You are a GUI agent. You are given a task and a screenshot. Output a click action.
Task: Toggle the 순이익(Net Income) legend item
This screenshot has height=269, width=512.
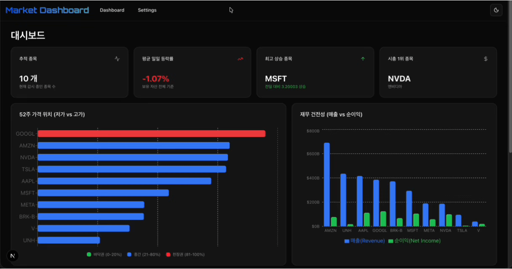pyautogui.click(x=414, y=241)
